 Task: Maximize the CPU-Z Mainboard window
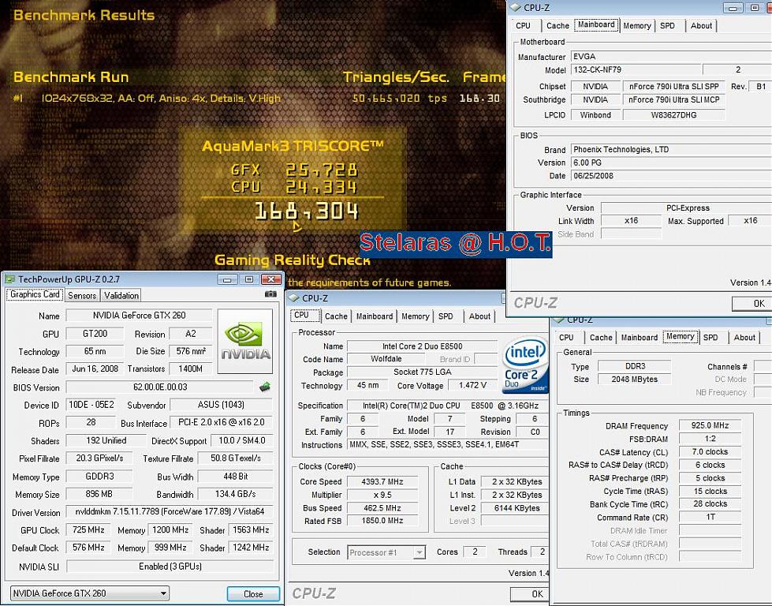(x=755, y=8)
